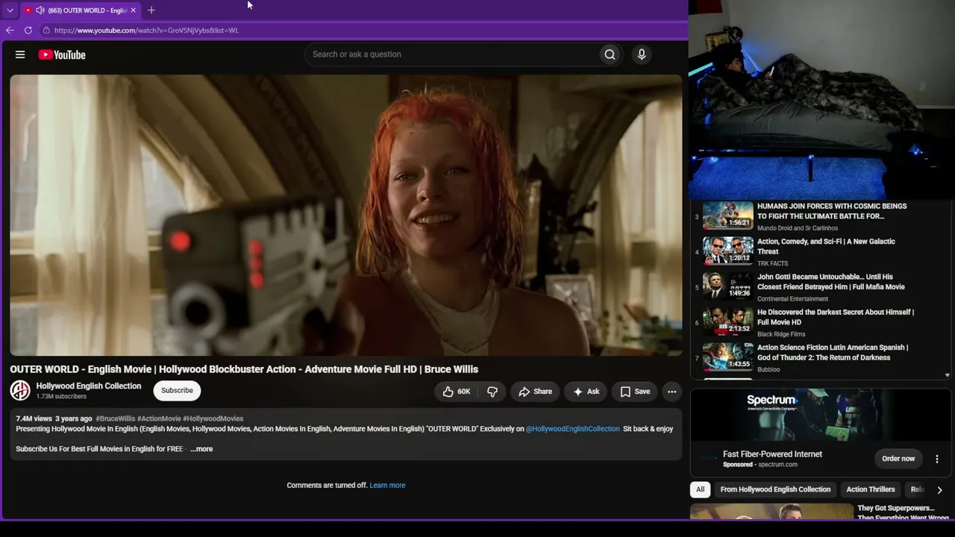Like the video with 60K likes

[456, 392]
